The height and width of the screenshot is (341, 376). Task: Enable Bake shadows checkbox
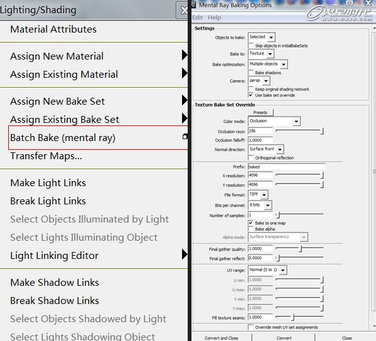[x=251, y=73]
